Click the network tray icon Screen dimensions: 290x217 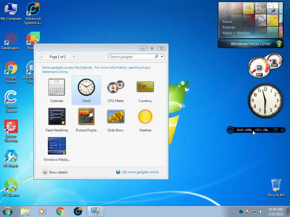255,212
